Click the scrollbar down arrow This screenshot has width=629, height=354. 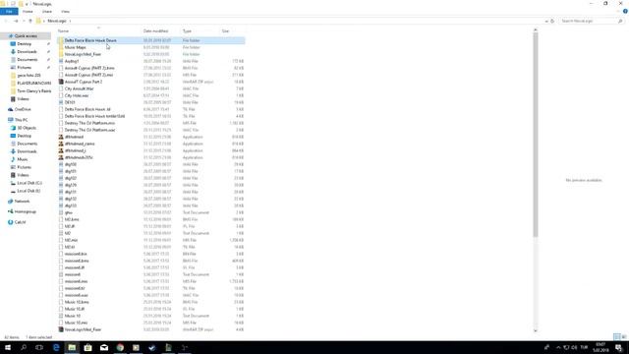(x=535, y=330)
